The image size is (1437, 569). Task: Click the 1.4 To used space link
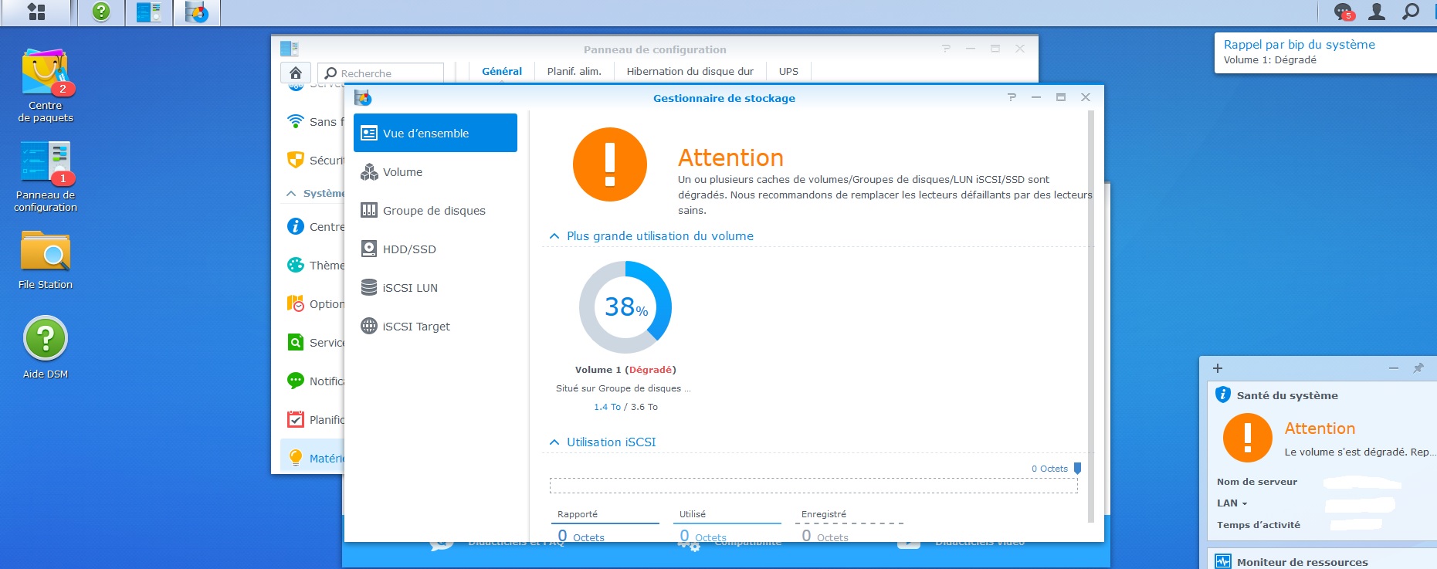pos(607,407)
